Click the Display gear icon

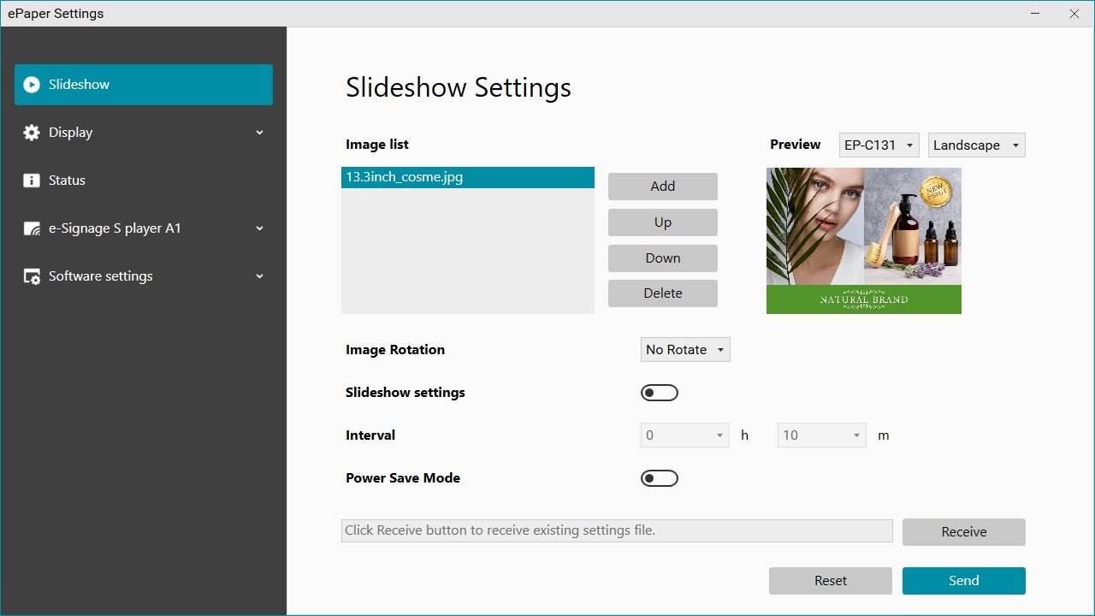[x=32, y=132]
